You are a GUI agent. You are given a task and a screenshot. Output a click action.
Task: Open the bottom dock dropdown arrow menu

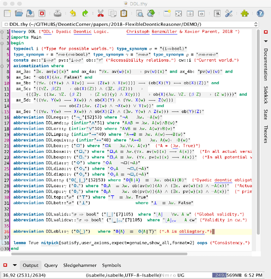point(15,265)
